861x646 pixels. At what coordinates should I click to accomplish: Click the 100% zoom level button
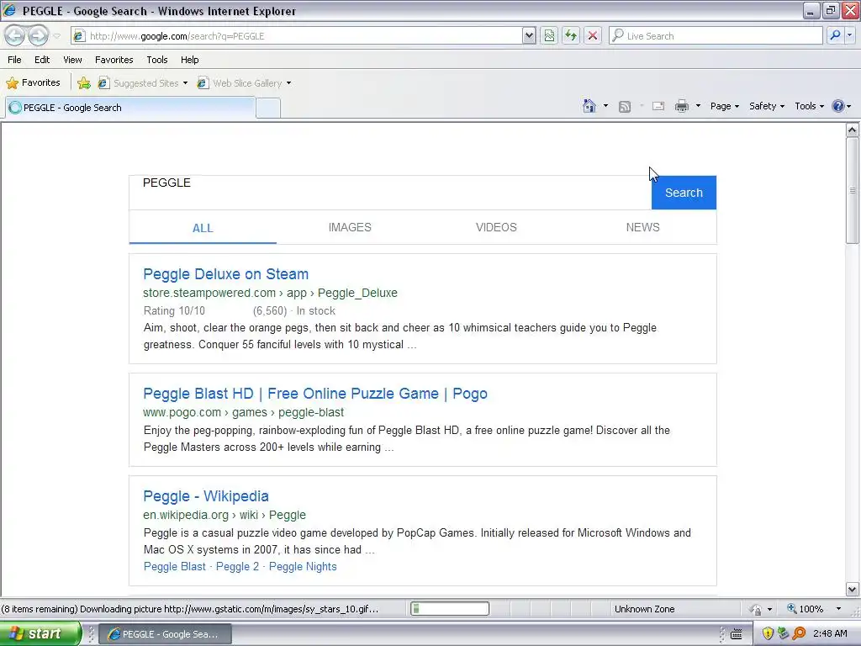pos(805,609)
